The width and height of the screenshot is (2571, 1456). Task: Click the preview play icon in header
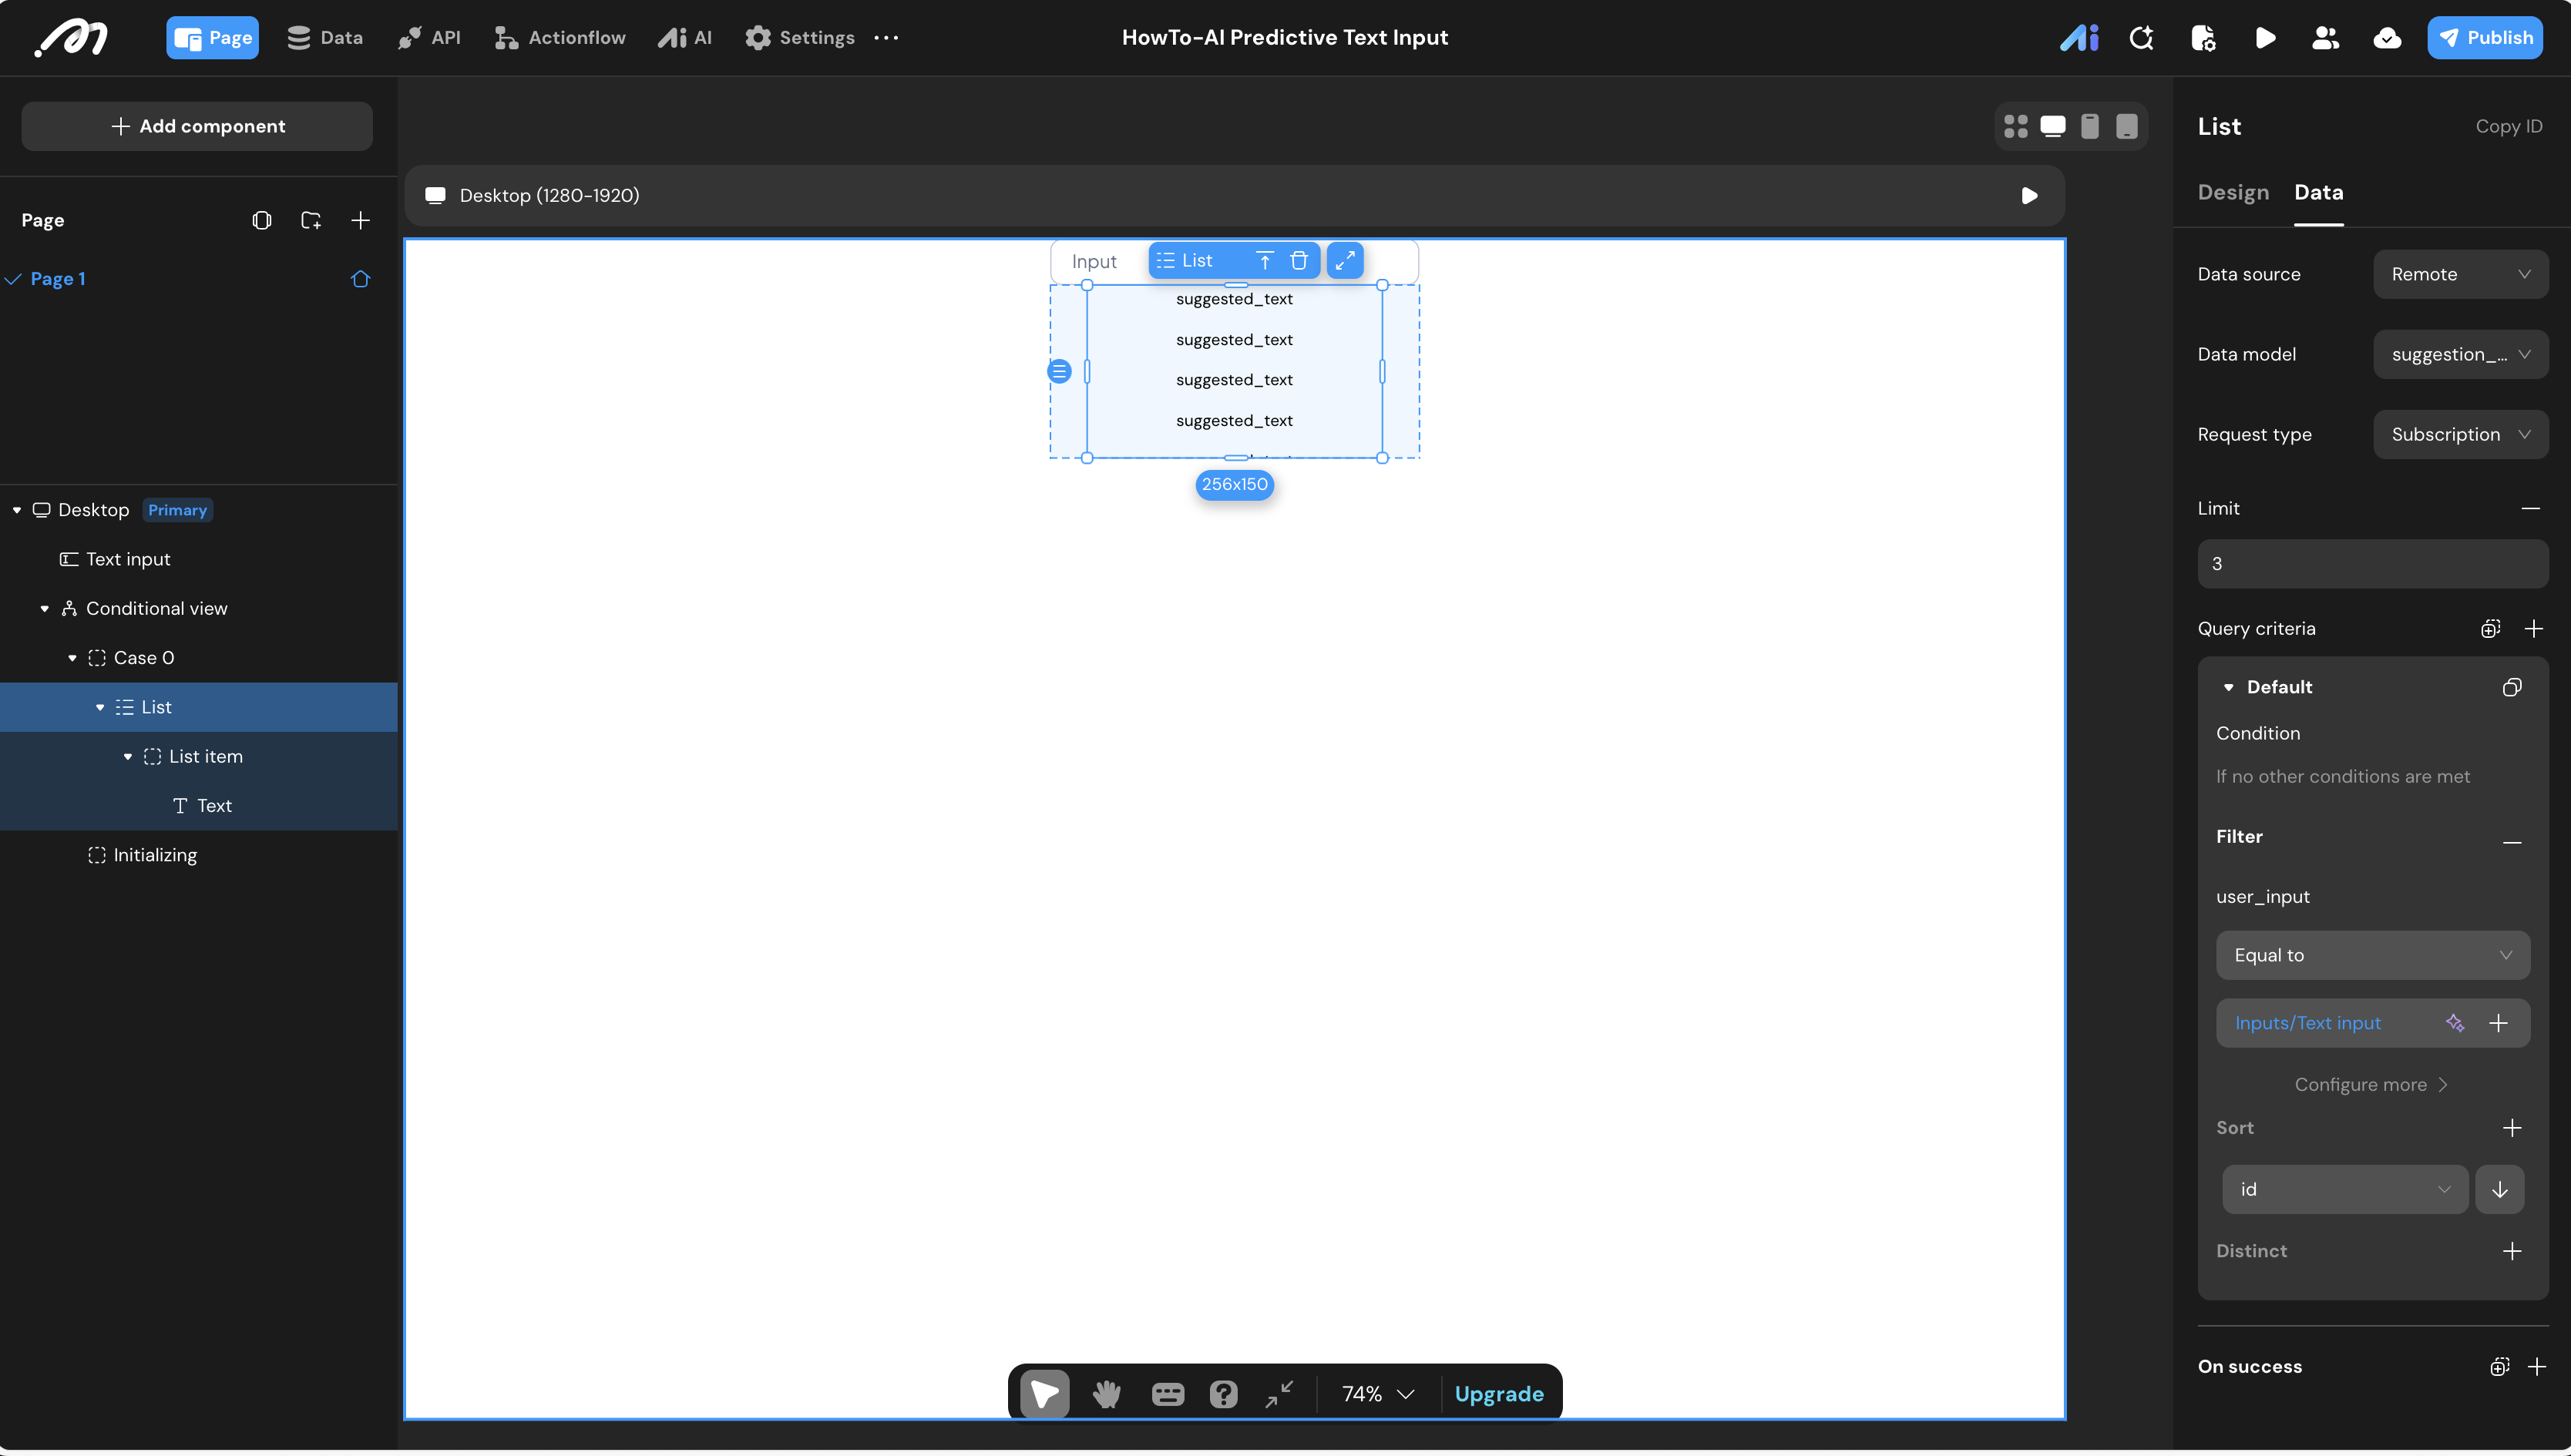point(2265,38)
